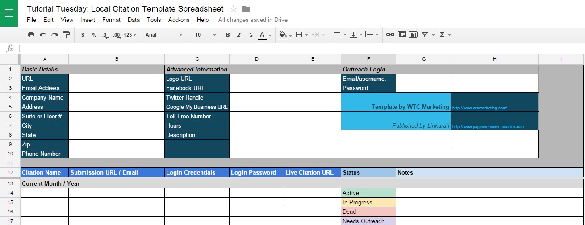Viewport: 585px width, 225px height.
Task: Open the cell borders dropdown
Action: [x=301, y=35]
